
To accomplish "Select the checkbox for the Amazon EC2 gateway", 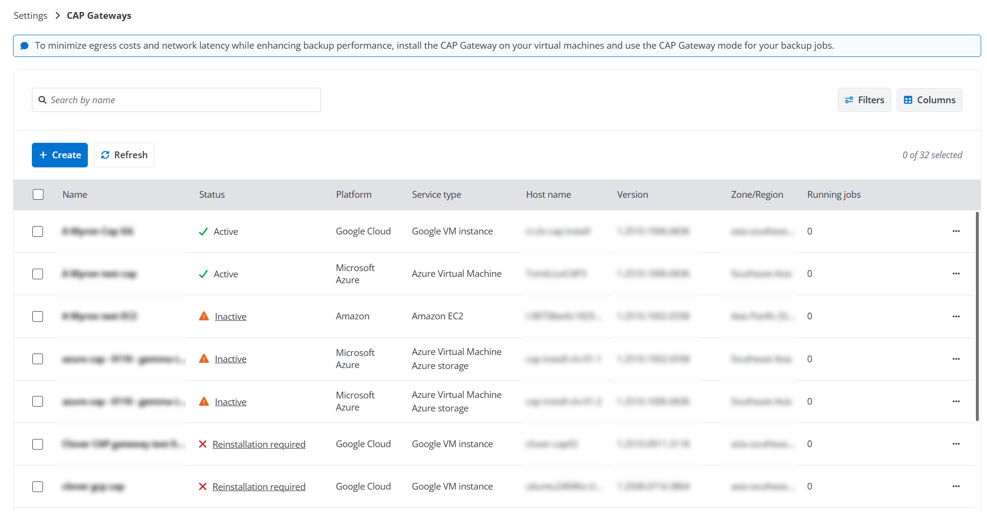I will (38, 316).
